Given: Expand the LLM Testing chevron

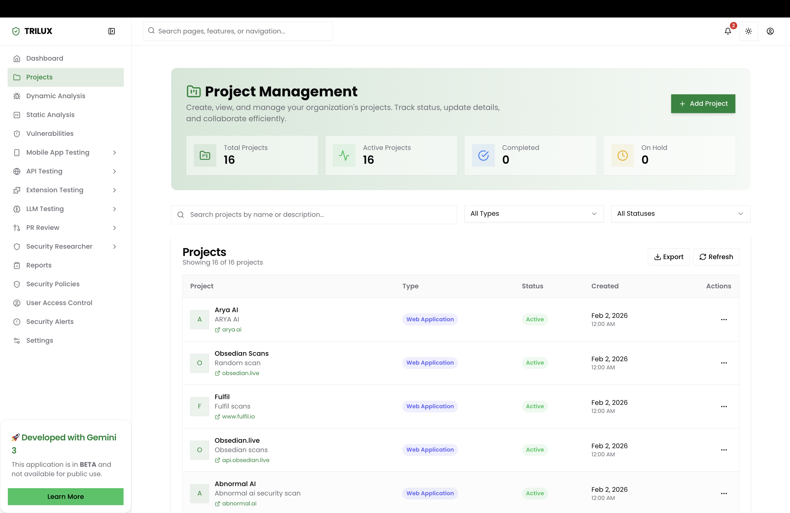Looking at the screenshot, I should click(x=114, y=209).
